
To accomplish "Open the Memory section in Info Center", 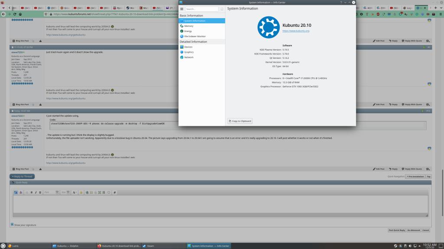I will (x=189, y=26).
